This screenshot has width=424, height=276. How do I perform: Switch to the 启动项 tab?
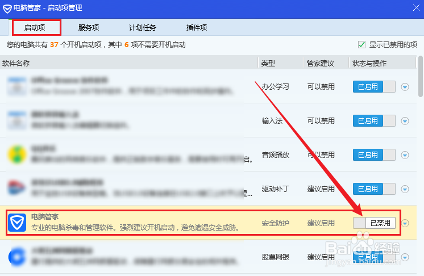(35, 28)
